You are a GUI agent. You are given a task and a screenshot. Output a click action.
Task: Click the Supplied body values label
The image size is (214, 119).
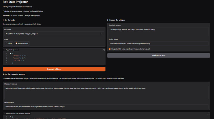[x=12, y=50]
